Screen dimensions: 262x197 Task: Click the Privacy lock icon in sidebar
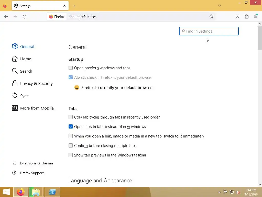[x=15, y=83]
